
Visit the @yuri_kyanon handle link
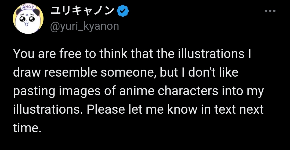[x=84, y=26]
